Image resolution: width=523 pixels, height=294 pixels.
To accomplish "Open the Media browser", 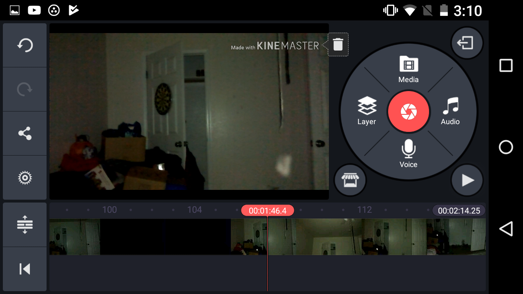I will pos(409,69).
